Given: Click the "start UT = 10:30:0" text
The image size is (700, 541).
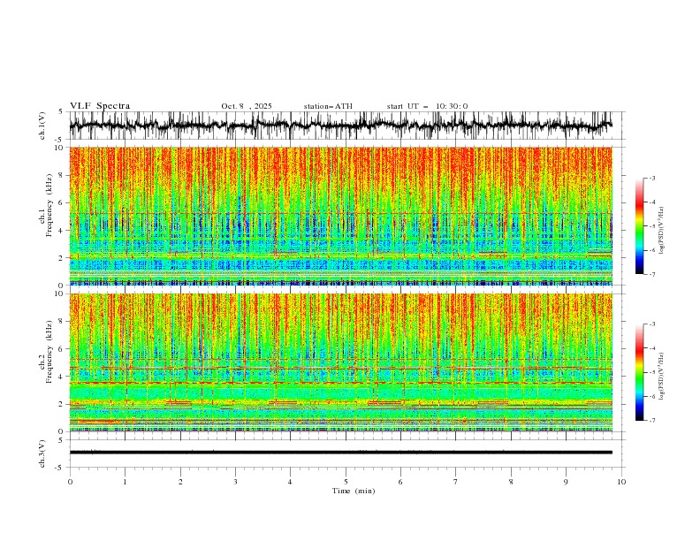Looking at the screenshot, I should tap(427, 106).
